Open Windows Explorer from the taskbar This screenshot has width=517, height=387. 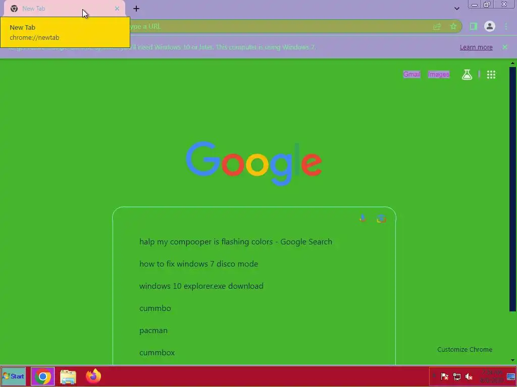(68, 376)
